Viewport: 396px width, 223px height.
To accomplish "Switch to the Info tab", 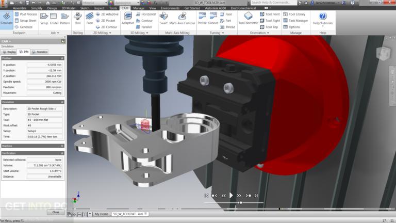I will [x=24, y=52].
